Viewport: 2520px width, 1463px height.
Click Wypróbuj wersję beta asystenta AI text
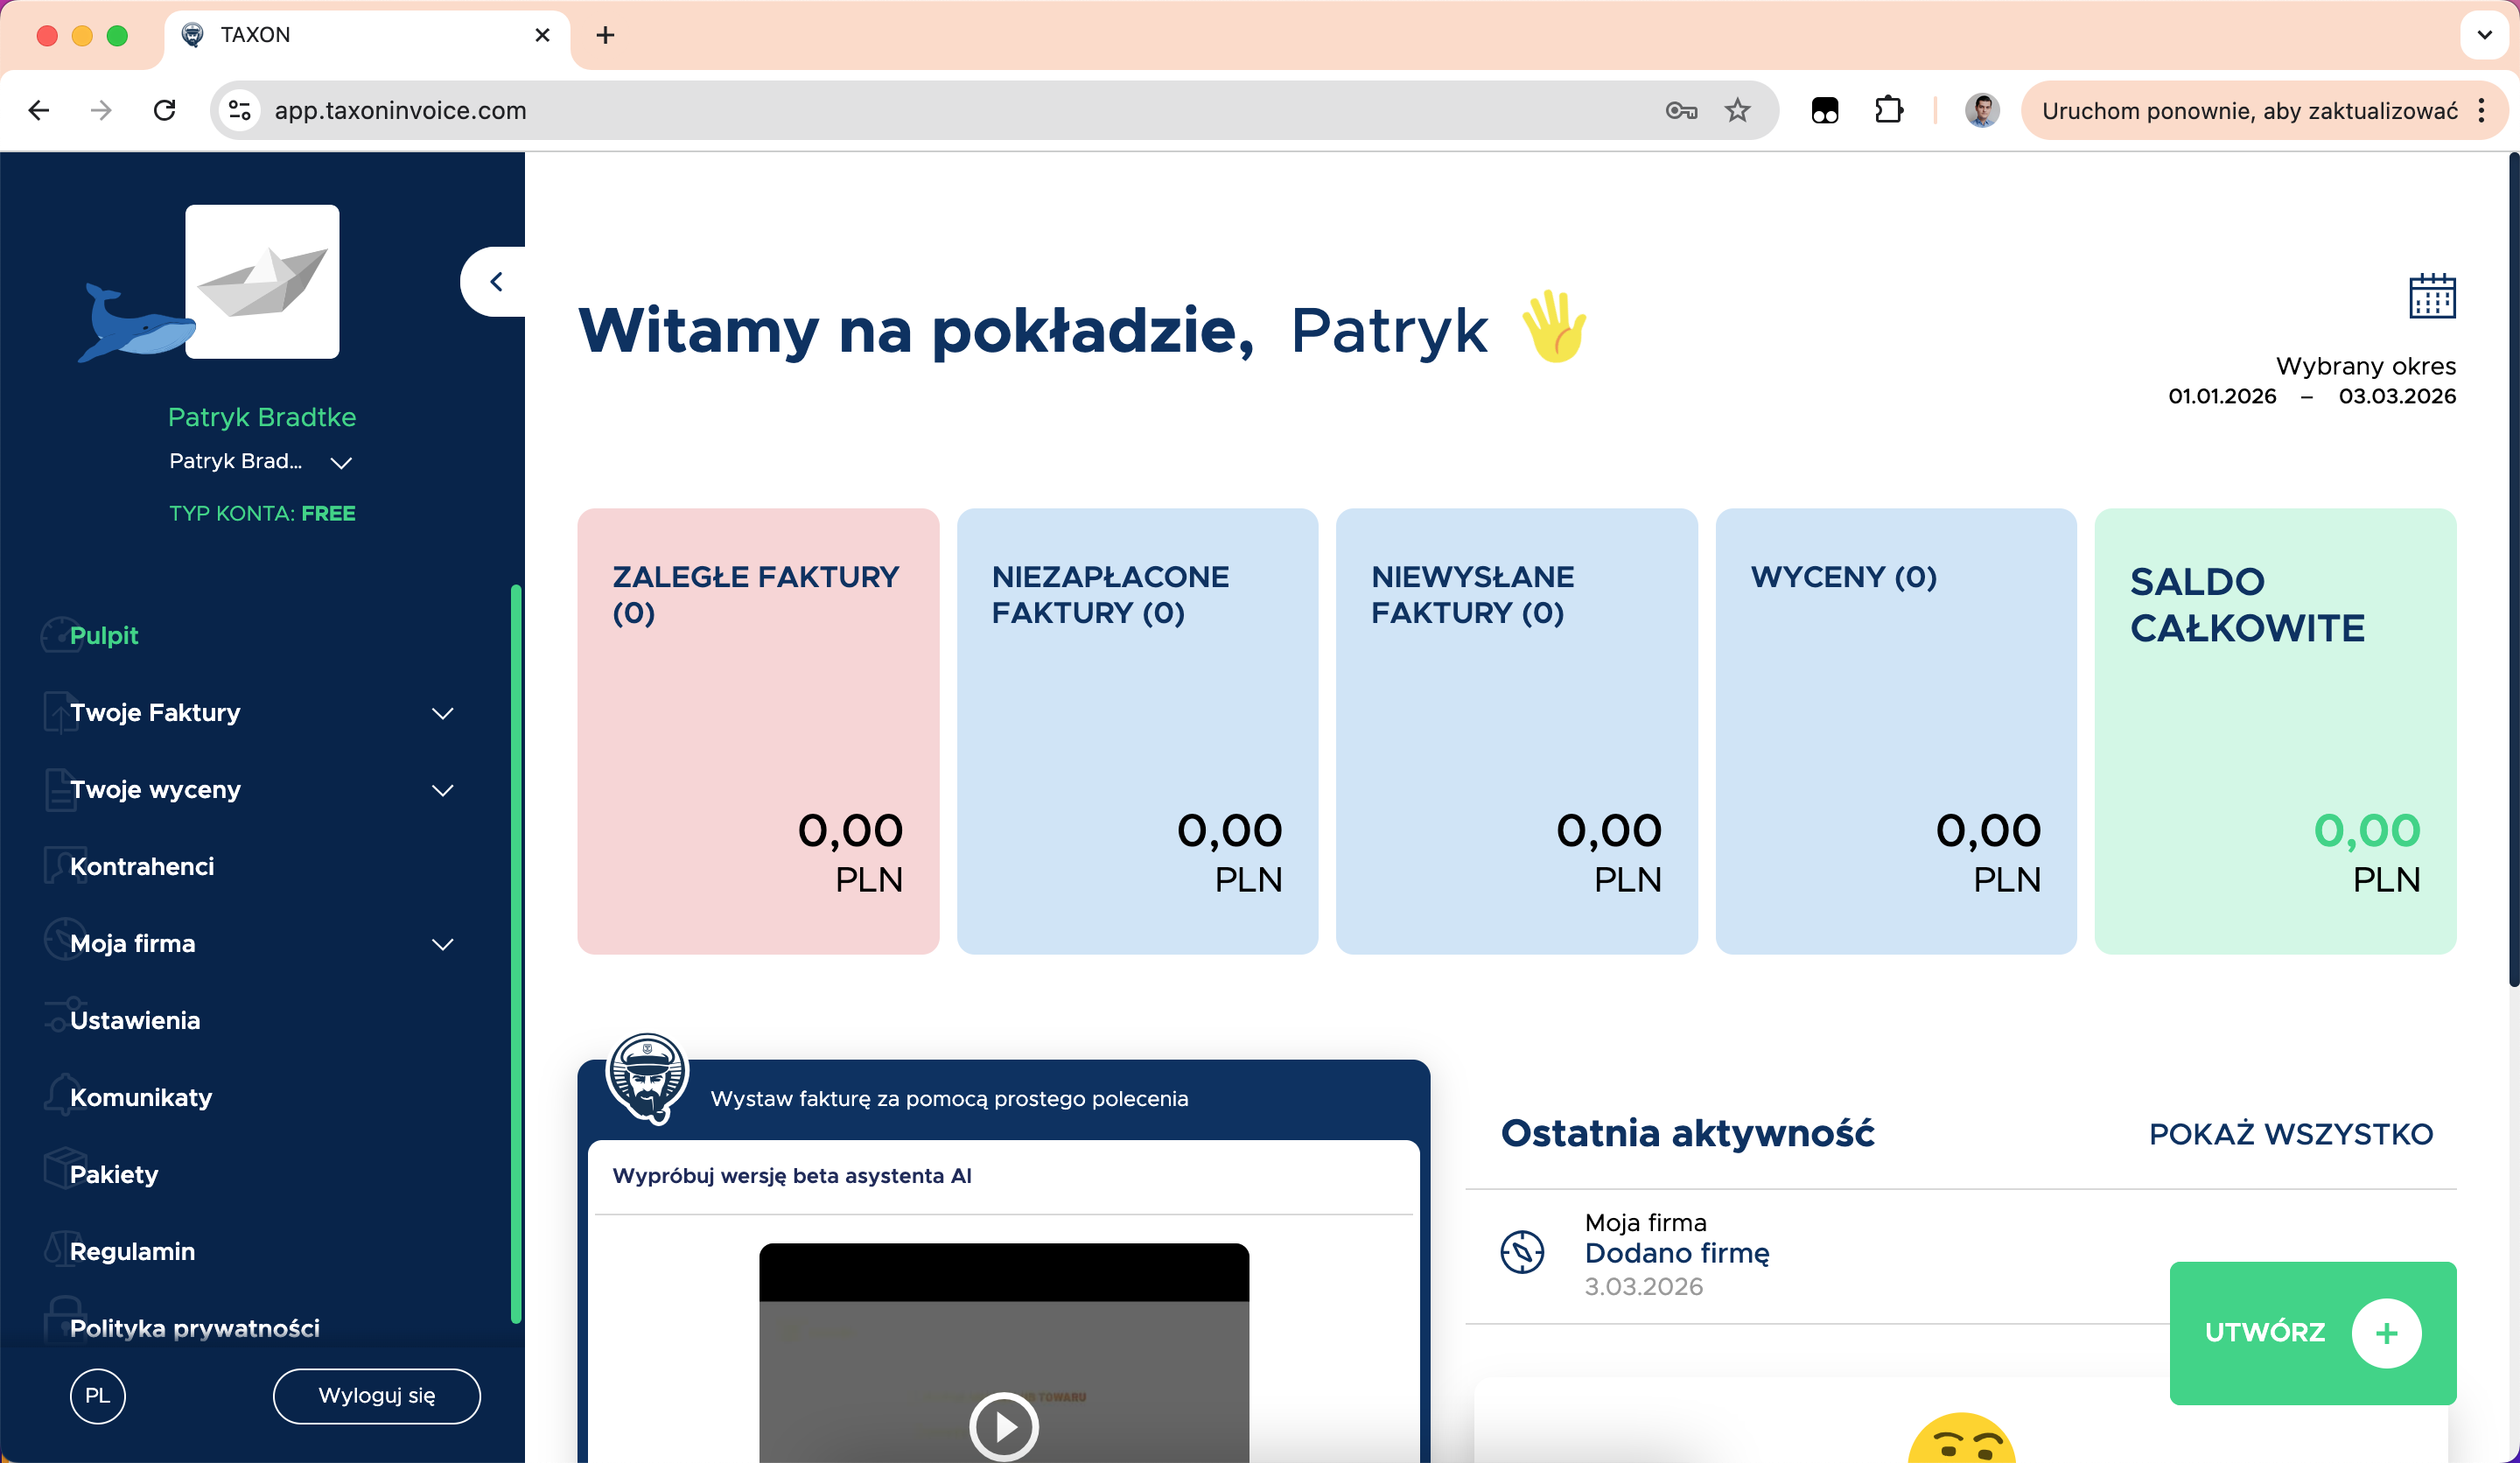pyautogui.click(x=792, y=1176)
